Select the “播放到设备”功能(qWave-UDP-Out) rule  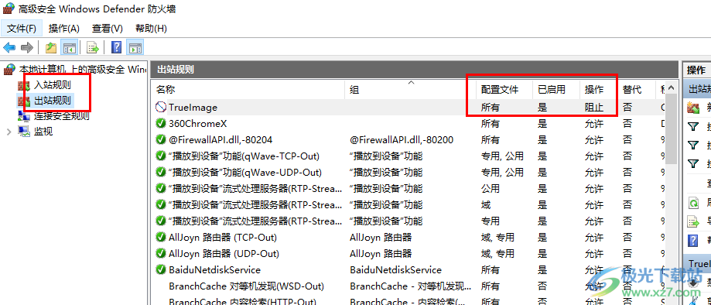[244, 173]
